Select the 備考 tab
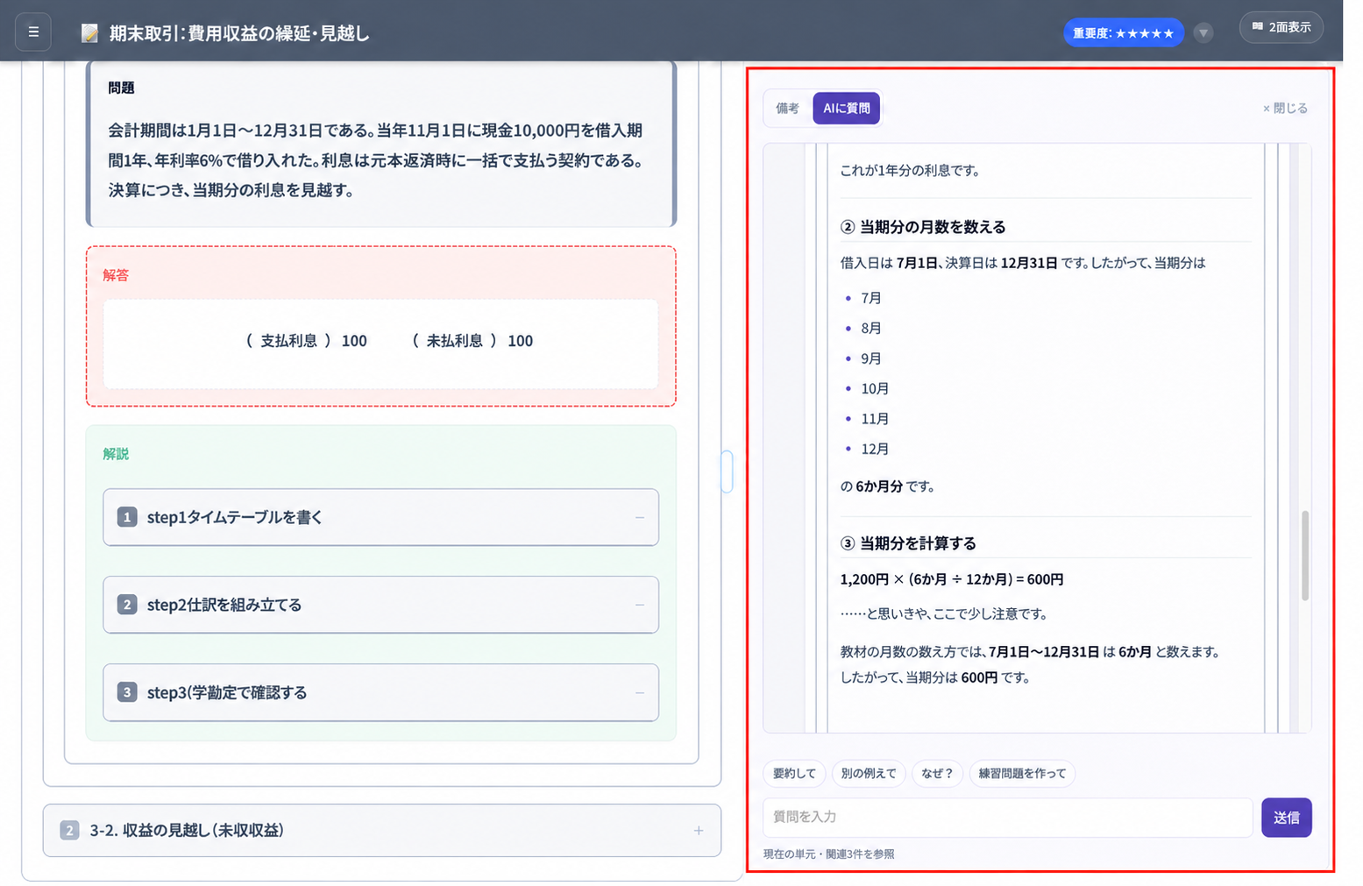1363x886 pixels. (x=787, y=109)
